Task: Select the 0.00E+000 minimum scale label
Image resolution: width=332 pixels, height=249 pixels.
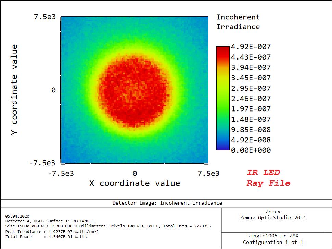Action: (251, 150)
